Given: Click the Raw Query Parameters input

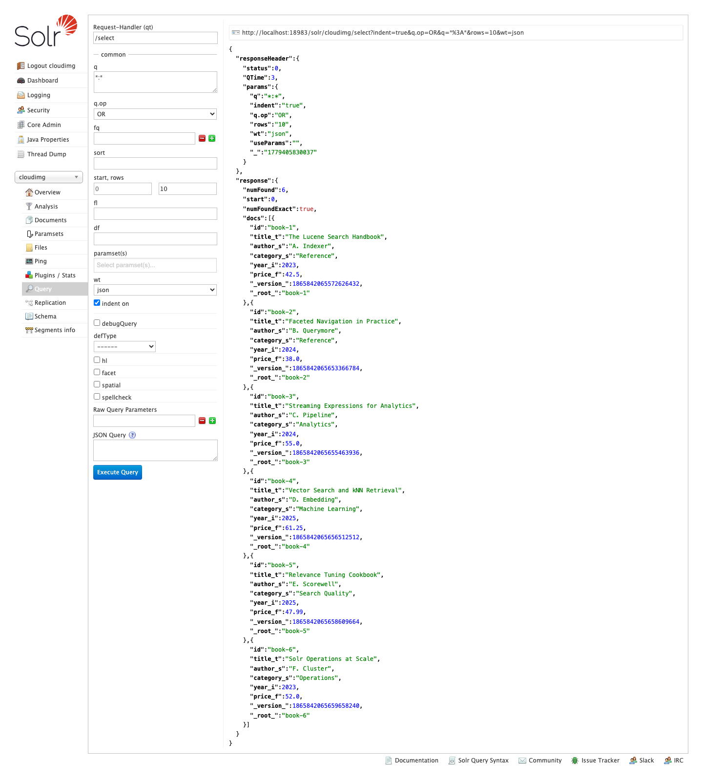Looking at the screenshot, I should pos(145,421).
